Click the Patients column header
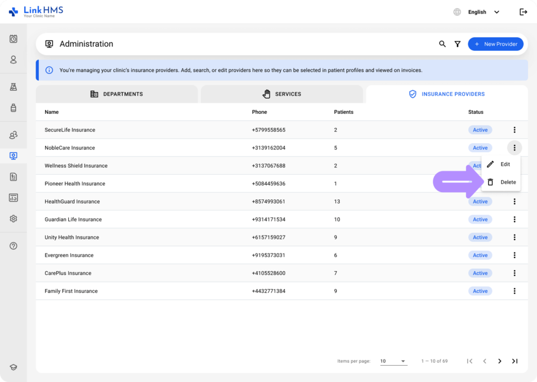537x382 pixels. (x=343, y=112)
